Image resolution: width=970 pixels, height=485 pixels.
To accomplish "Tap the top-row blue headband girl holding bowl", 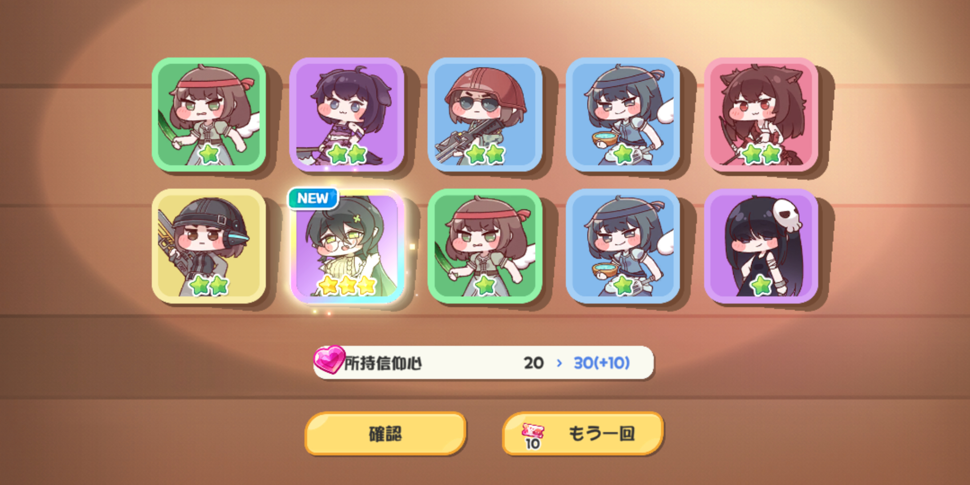I will point(623,114).
